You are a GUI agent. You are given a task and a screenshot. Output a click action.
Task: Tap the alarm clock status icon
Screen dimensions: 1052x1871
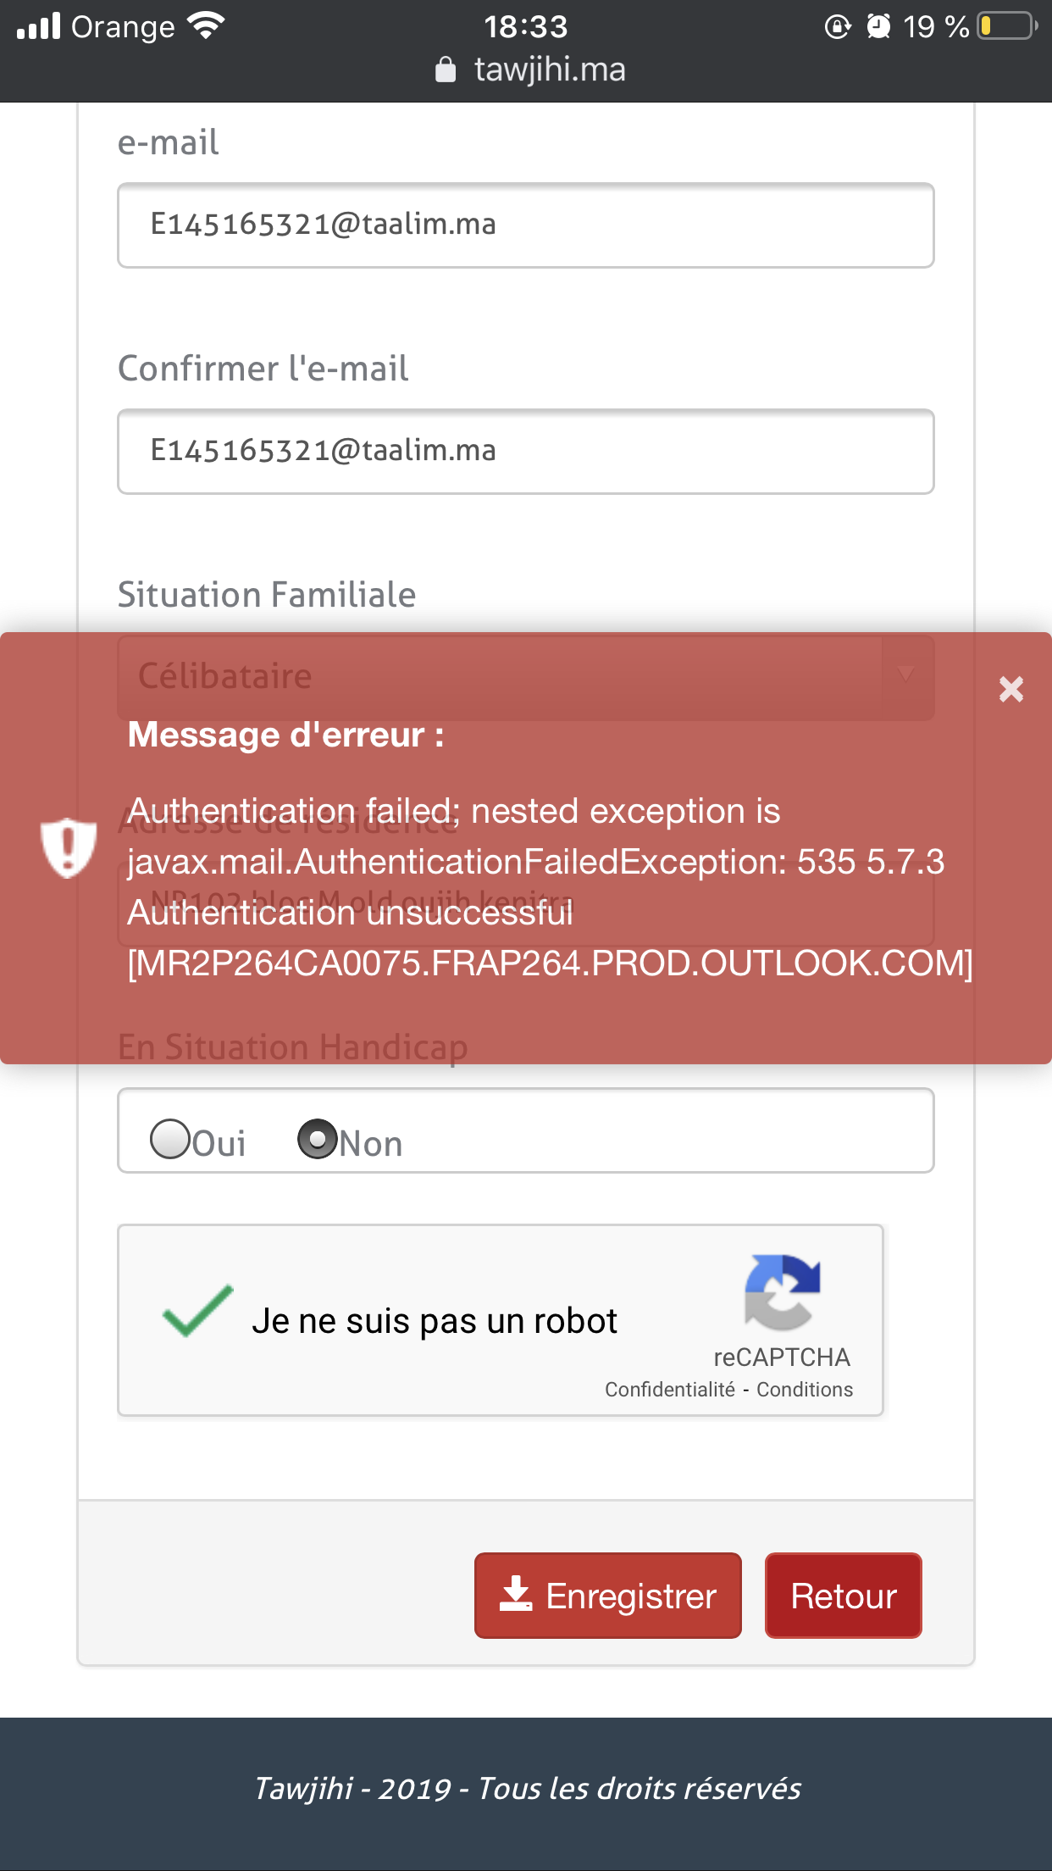pos(878,26)
